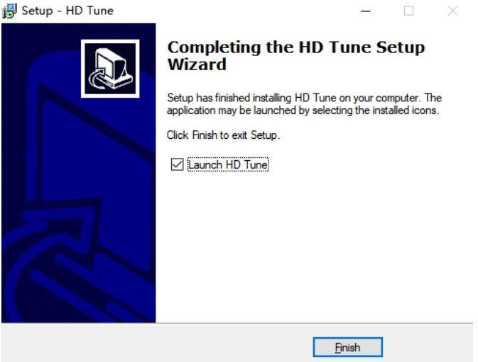Click the word Wizard in the heading
Screen dimensions: 478x362
197,64
